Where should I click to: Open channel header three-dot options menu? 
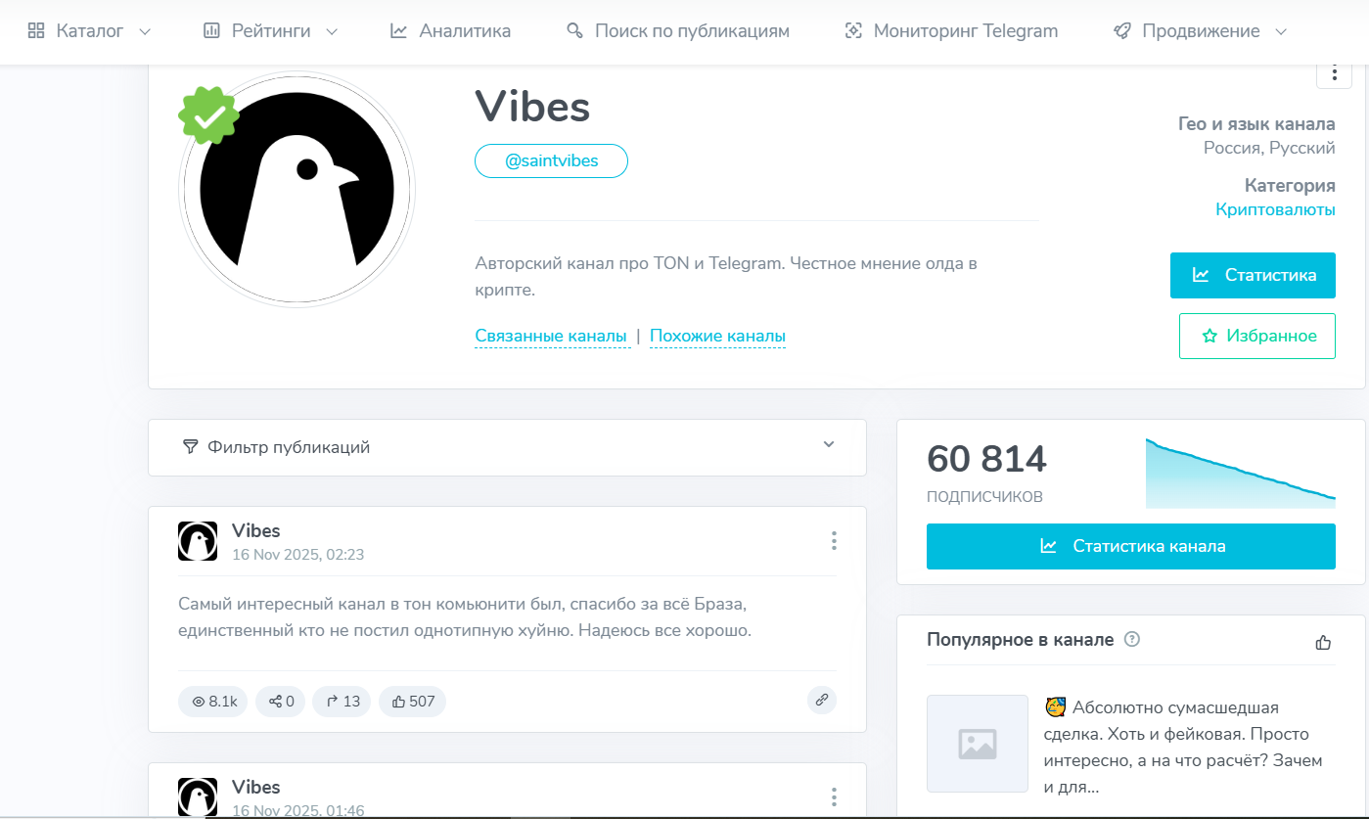[x=1334, y=71]
